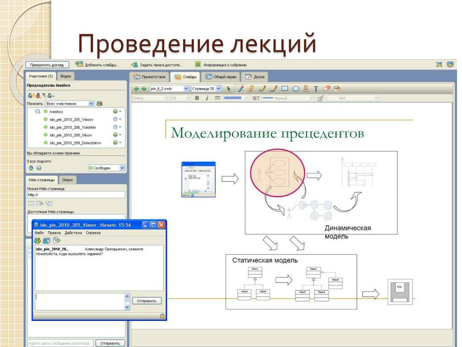462x347 pixels.
Task: Click the microphone icon in participants panel
Action: click(x=44, y=96)
